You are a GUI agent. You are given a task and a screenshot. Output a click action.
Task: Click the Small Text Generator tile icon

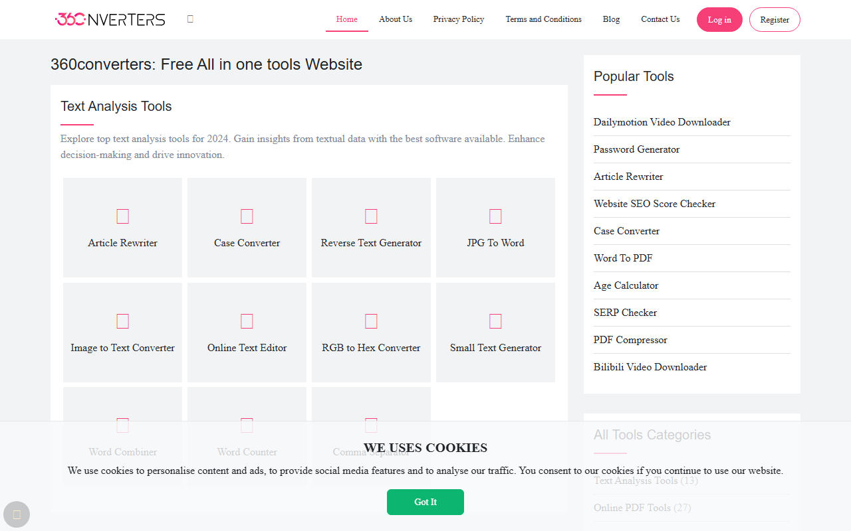point(495,321)
